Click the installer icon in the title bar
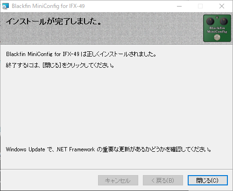The height and width of the screenshot is (191, 233). pyautogui.click(x=6, y=6)
